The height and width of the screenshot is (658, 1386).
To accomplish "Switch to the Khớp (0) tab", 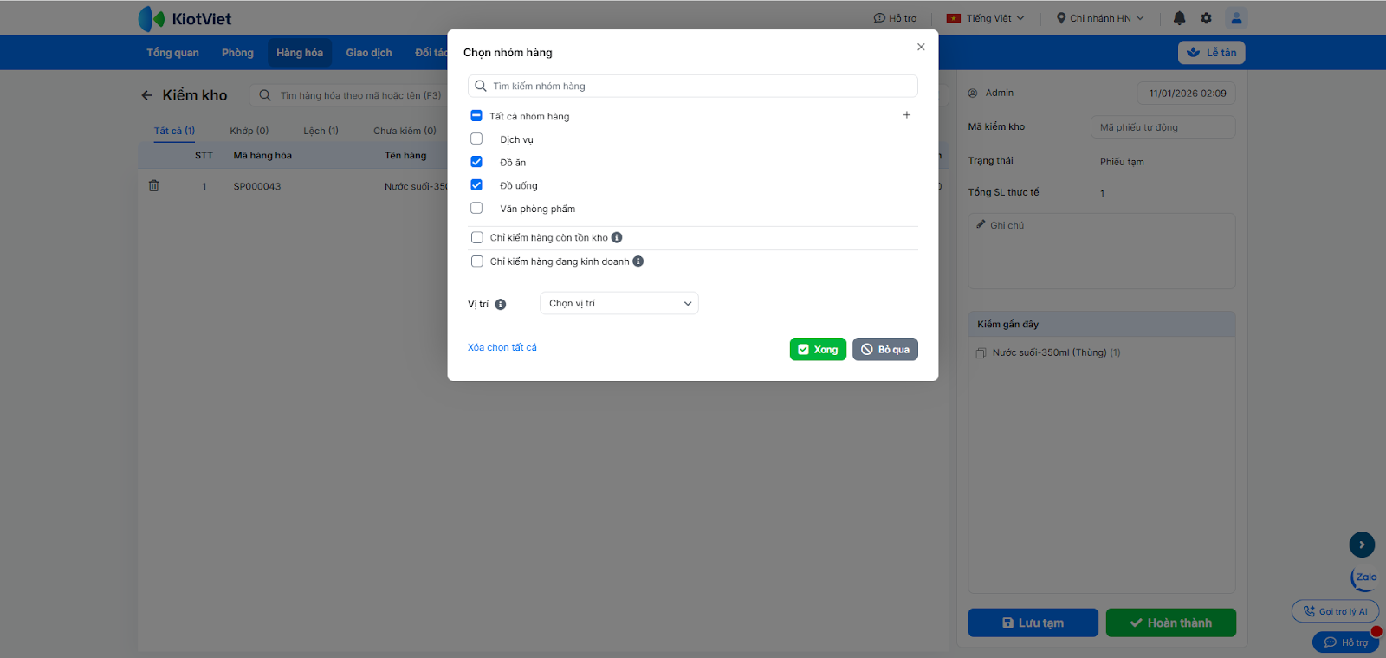I will (x=249, y=131).
